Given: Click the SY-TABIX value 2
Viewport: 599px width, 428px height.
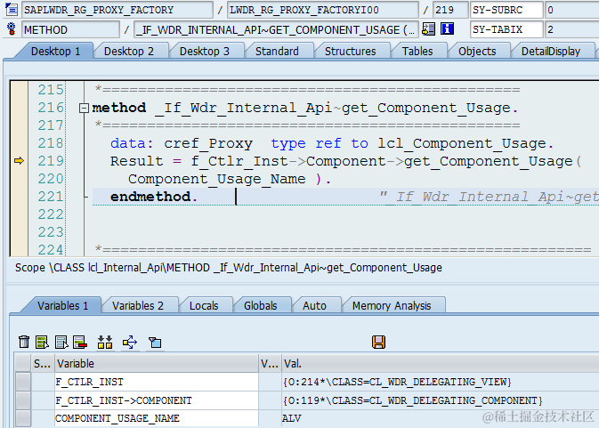Looking at the screenshot, I should pyautogui.click(x=572, y=29).
